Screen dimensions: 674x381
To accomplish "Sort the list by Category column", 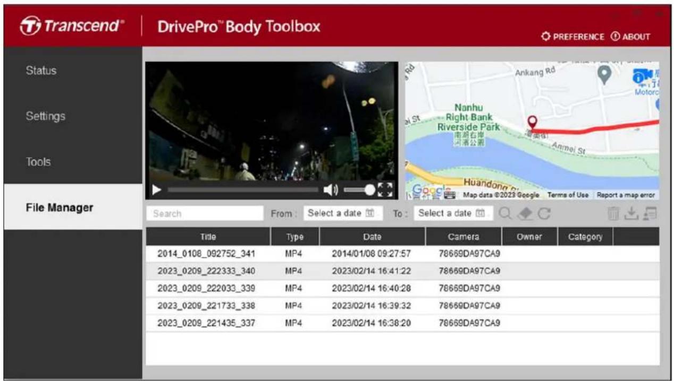I will tap(585, 237).
